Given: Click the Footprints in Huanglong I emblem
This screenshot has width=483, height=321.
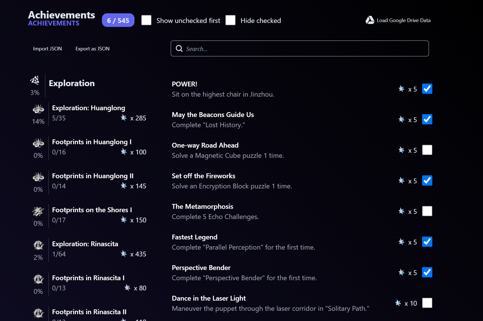Looking at the screenshot, I should 39,143.
